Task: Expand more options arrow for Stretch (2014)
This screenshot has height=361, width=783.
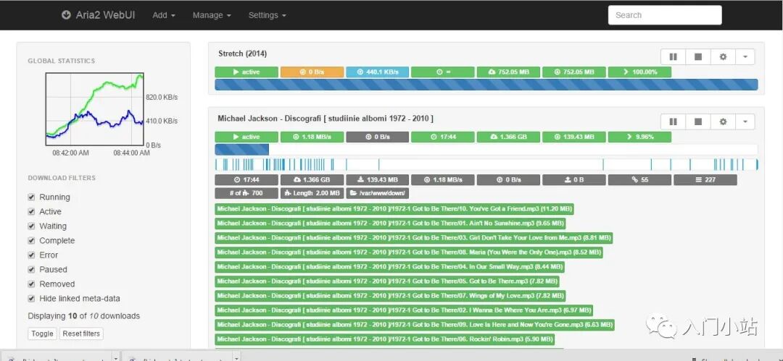Action: tap(745, 57)
